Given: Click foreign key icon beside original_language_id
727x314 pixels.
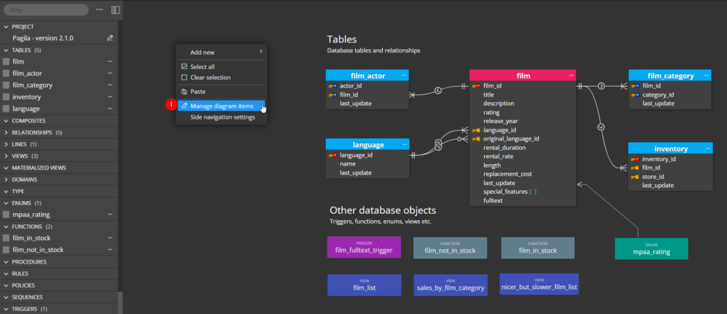Looking at the screenshot, I should pos(476,139).
